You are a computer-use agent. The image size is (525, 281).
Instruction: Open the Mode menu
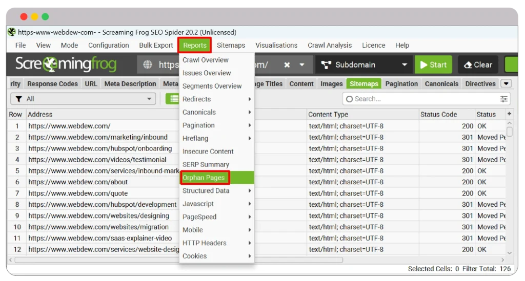tap(69, 45)
